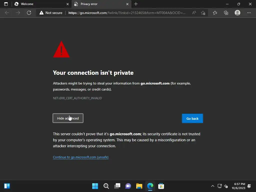
Task: Open the Collections icon
Action: pyautogui.click(x=226, y=13)
